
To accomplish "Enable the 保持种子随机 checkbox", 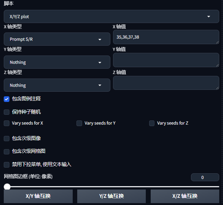I will (6, 112).
